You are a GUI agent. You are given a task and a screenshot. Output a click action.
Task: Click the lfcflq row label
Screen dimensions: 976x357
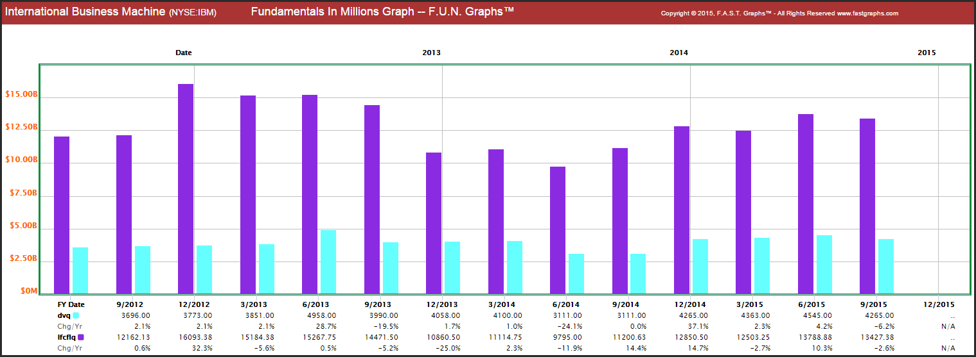(66, 337)
